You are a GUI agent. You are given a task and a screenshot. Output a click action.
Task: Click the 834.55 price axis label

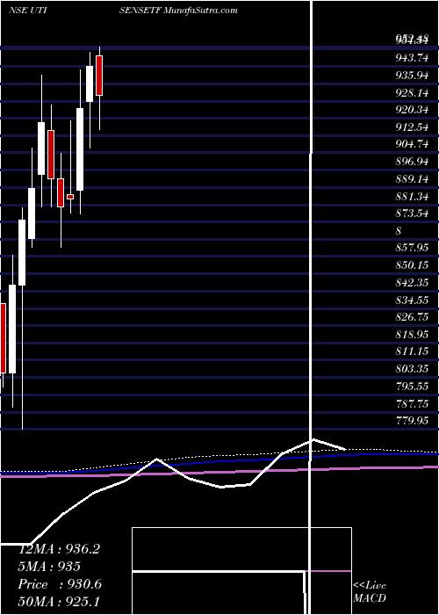click(x=412, y=300)
